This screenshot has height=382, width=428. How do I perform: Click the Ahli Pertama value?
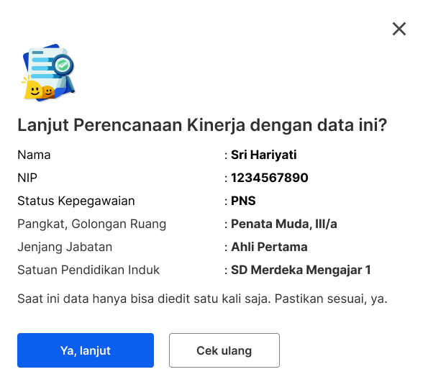[269, 247]
